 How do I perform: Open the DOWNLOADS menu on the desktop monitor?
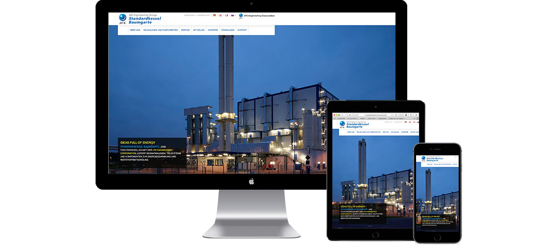[228, 30]
